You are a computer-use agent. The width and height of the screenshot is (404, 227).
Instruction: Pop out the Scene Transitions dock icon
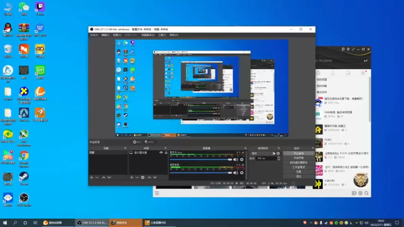tap(279, 148)
